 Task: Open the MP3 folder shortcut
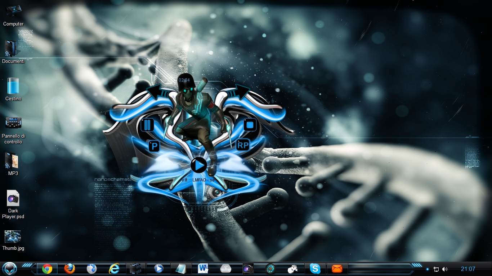coord(13,164)
